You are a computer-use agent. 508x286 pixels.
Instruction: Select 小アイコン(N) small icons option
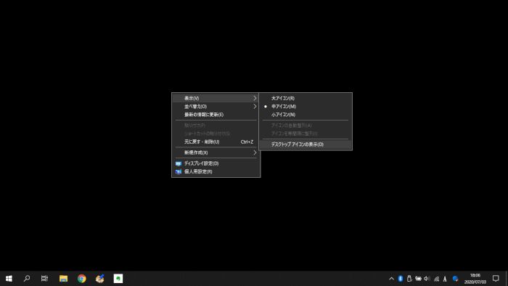[306, 115]
